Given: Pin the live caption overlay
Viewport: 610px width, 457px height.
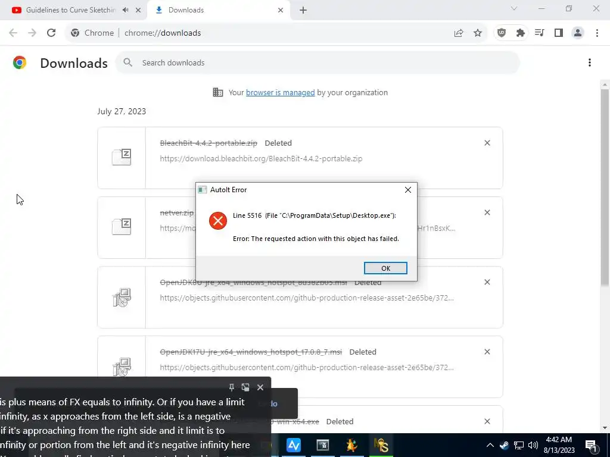Looking at the screenshot, I should click(232, 387).
